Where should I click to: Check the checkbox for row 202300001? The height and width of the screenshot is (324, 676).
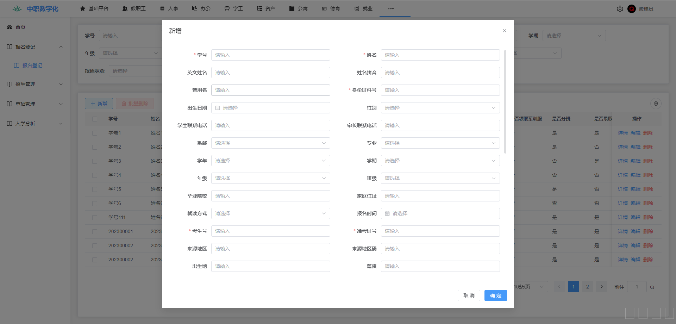tap(95, 232)
